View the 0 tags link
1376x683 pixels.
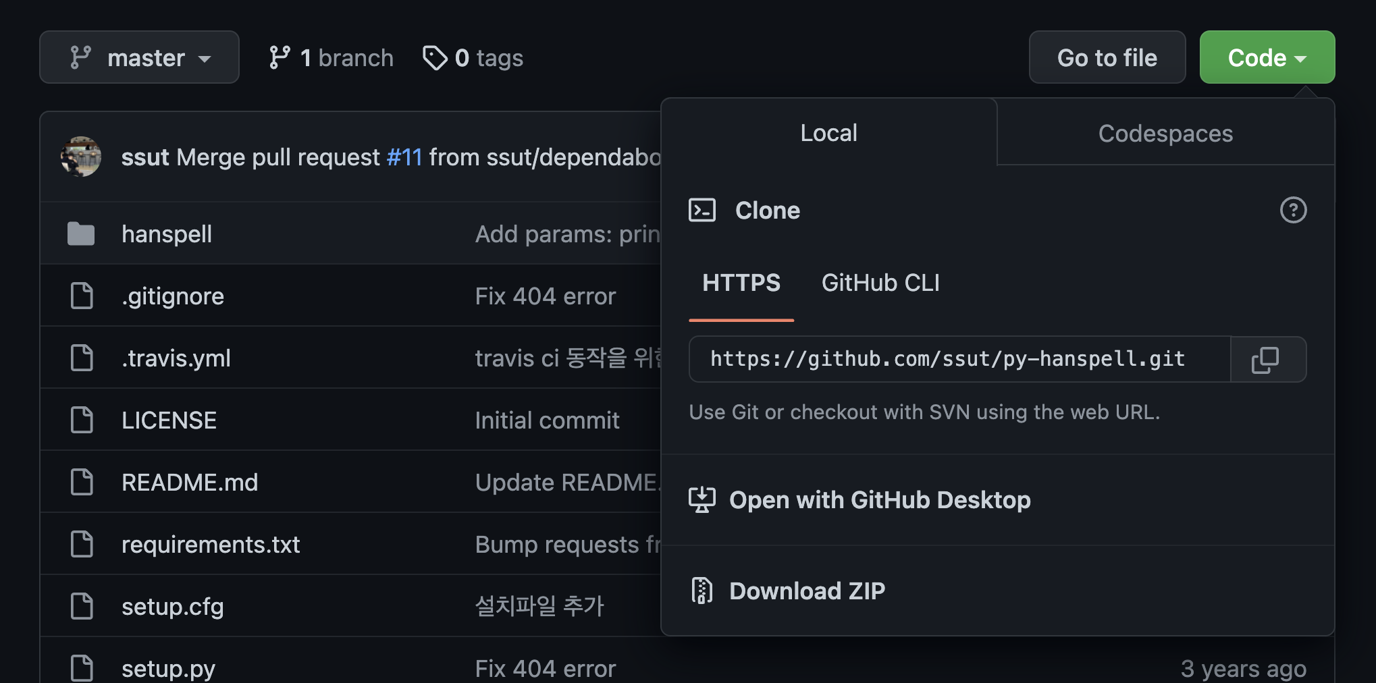[x=473, y=58]
